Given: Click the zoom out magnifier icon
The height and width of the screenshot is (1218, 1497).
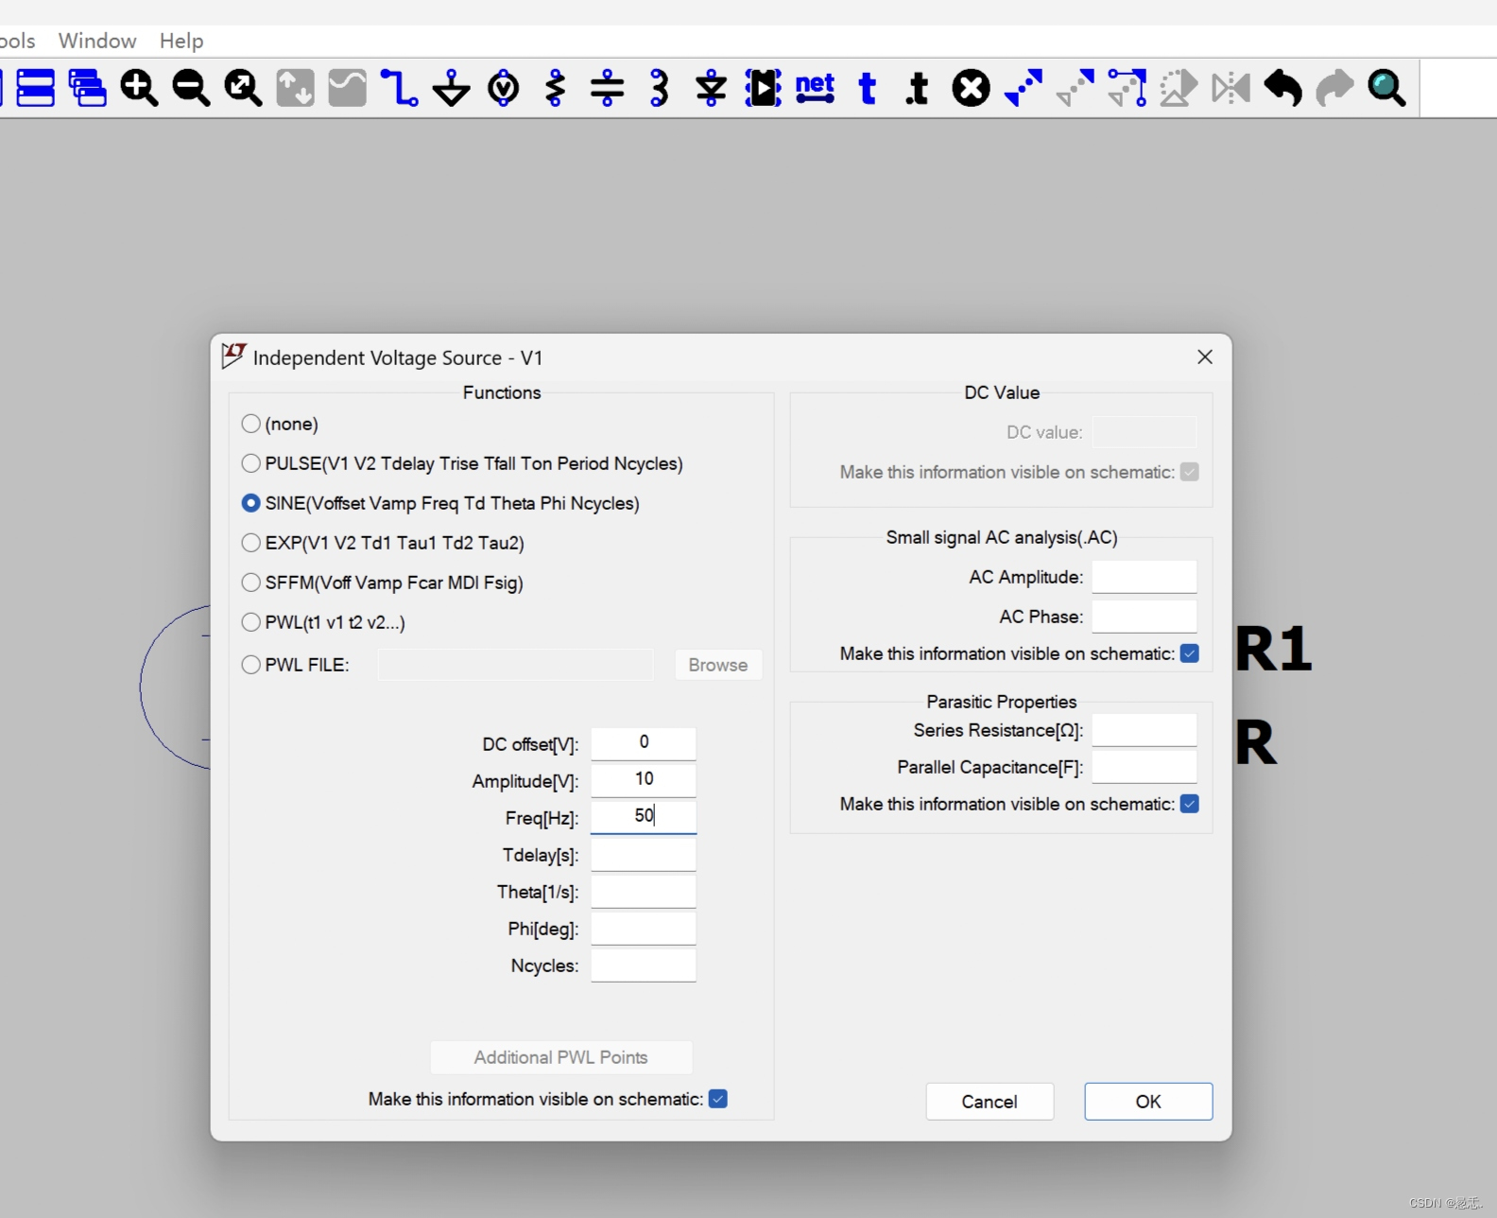Looking at the screenshot, I should (191, 88).
